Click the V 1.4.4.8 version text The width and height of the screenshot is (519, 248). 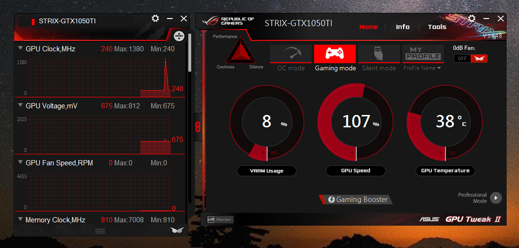pos(492,36)
